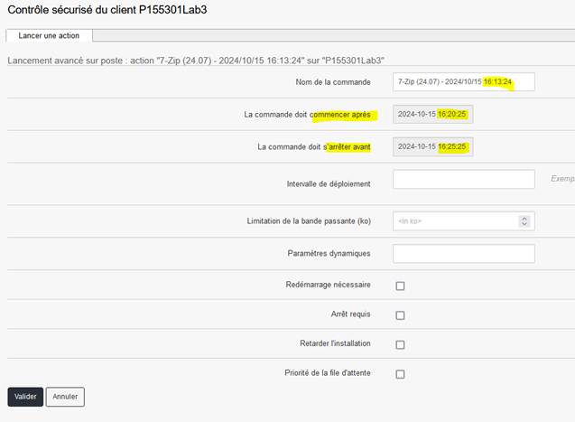
Task: Click the 'Limitation de la bande passante (ko)' label
Action: 309,221
